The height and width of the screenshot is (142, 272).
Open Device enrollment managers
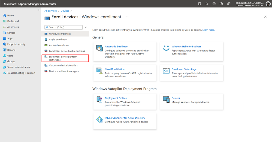tap(65, 71)
